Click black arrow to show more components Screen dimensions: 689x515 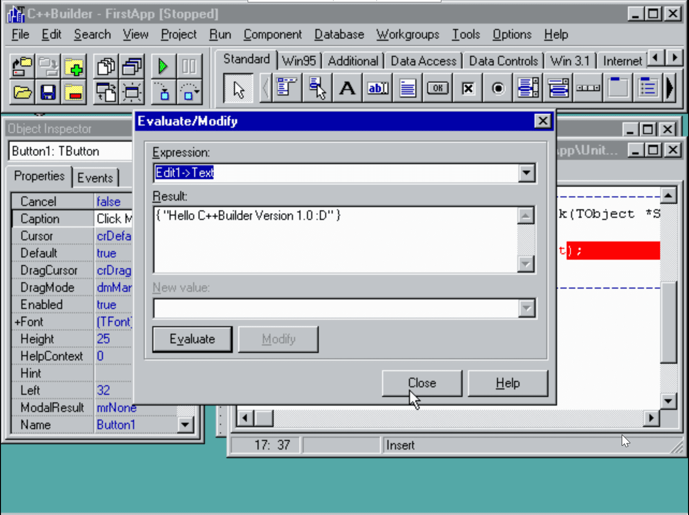click(x=670, y=88)
